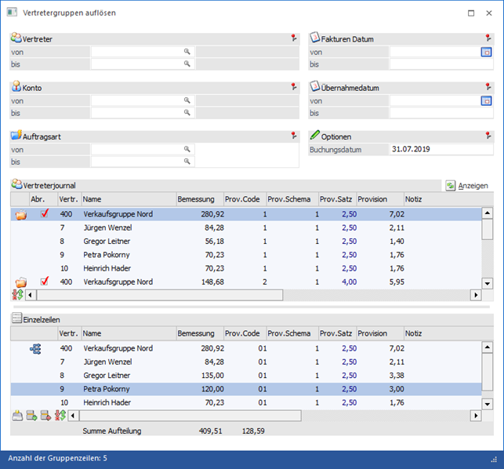Toggle Abr. checkmark of Verkaufsgruppe Nord 148,68 row
504x469 pixels.
click(x=45, y=282)
